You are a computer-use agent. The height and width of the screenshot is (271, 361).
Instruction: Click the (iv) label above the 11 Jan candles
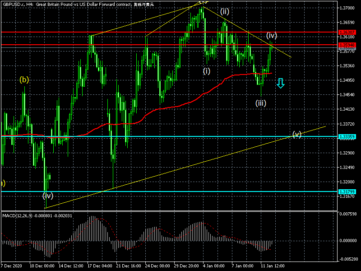[x=272, y=35]
